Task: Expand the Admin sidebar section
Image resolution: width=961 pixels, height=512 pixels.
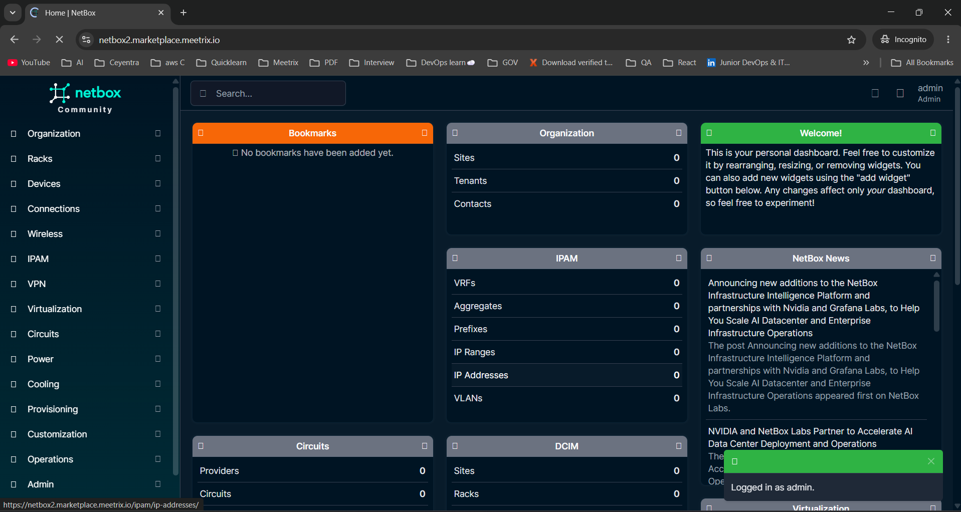Action: coord(158,484)
